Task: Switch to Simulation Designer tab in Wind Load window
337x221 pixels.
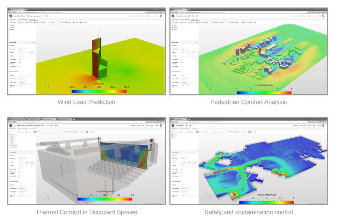Action: click(23, 19)
